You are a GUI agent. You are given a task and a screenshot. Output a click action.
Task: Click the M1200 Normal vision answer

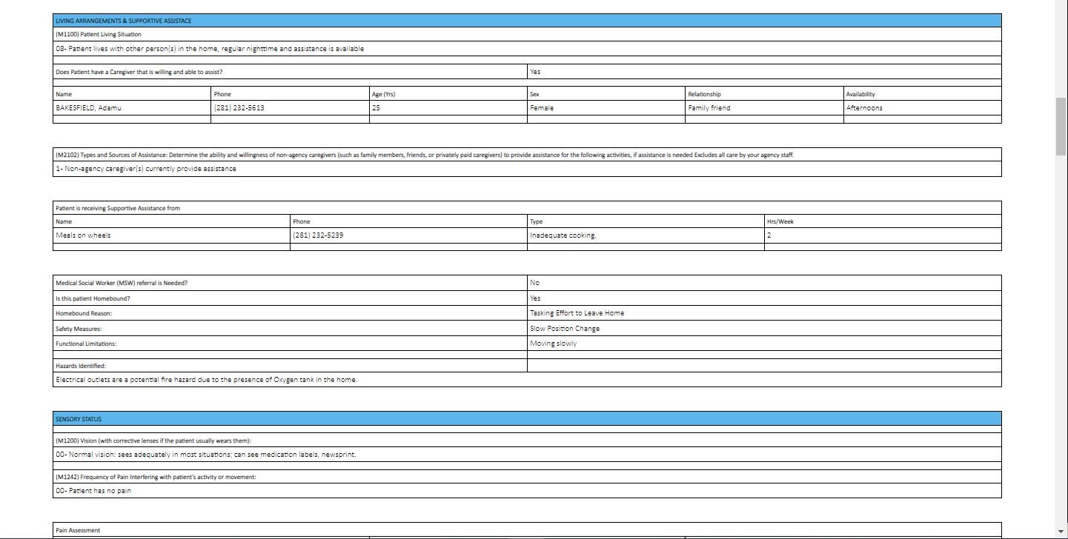206,455
